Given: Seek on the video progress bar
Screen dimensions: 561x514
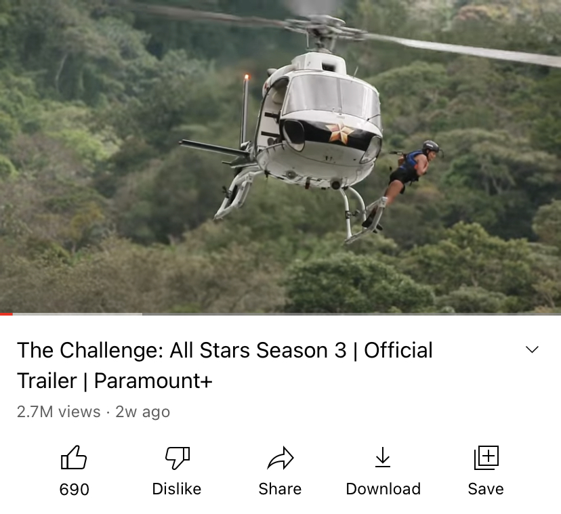Looking at the screenshot, I should 280,314.
